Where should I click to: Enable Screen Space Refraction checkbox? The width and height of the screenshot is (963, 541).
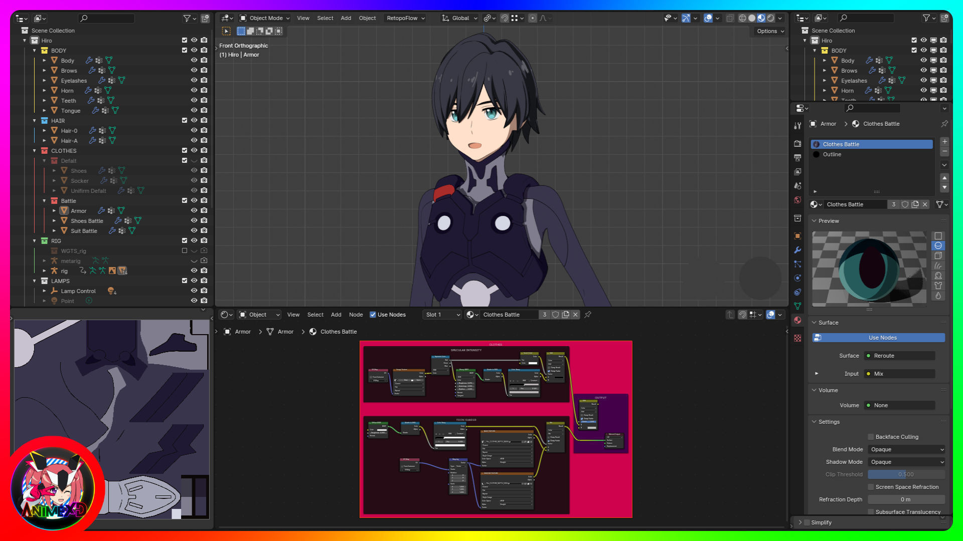pyautogui.click(x=871, y=487)
